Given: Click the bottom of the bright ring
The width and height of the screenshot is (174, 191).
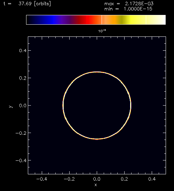Looking at the screenshot, I should tap(97, 139).
